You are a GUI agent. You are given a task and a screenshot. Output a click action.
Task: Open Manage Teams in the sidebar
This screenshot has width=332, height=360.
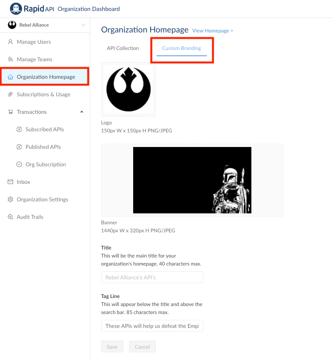coord(45,59)
